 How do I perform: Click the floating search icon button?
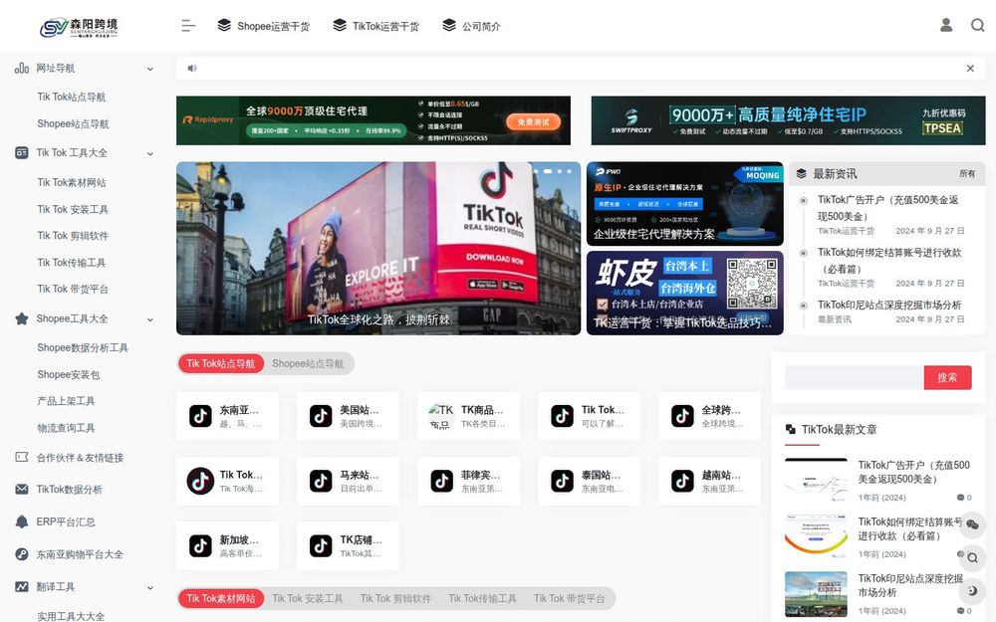pyautogui.click(x=972, y=558)
